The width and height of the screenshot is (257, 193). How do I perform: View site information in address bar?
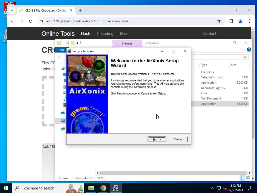[41, 21]
